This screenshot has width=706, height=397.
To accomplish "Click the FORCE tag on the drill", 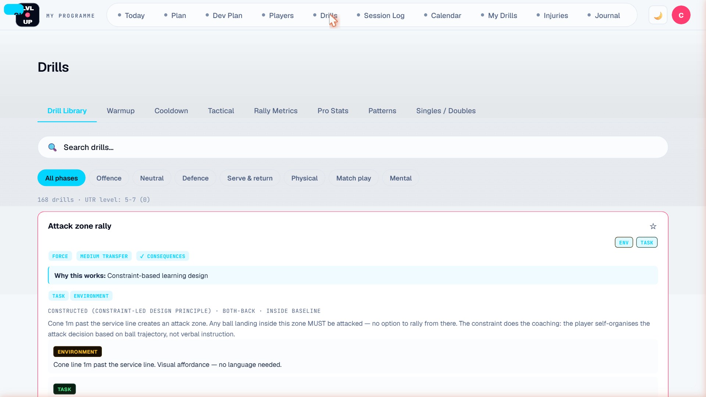I will point(60,256).
